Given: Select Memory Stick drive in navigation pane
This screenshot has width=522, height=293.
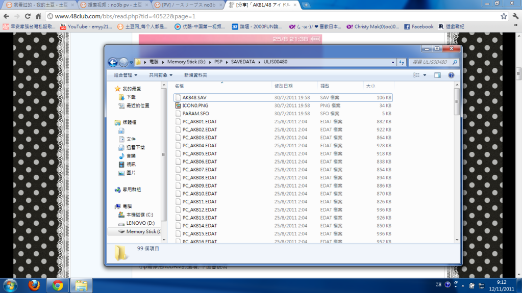Looking at the screenshot, I should tap(142, 231).
